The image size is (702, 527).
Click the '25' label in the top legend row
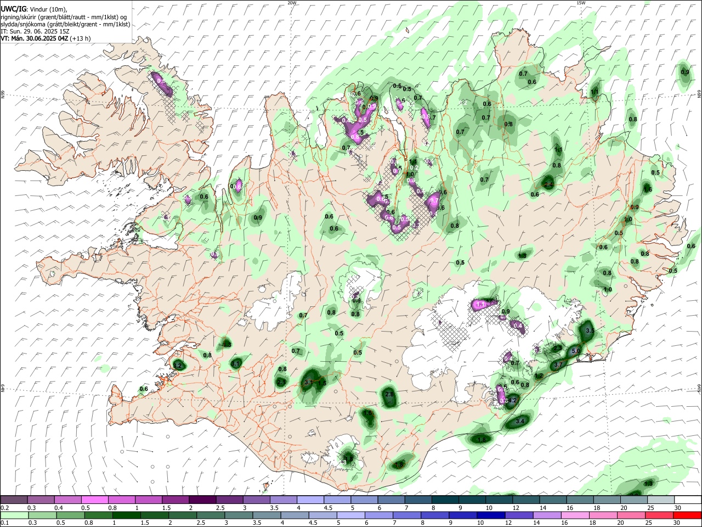click(649, 508)
